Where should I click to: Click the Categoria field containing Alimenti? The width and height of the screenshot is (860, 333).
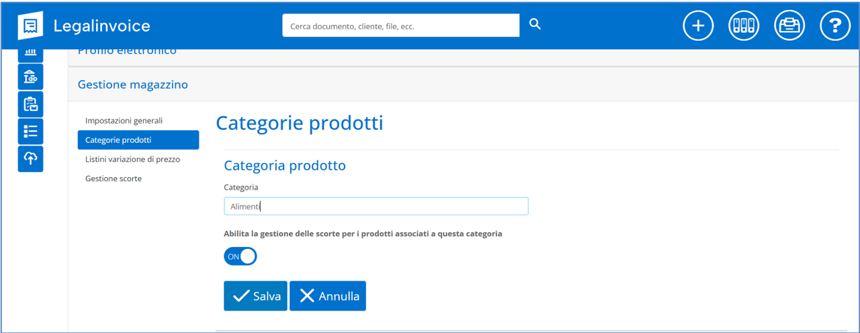[x=376, y=206]
